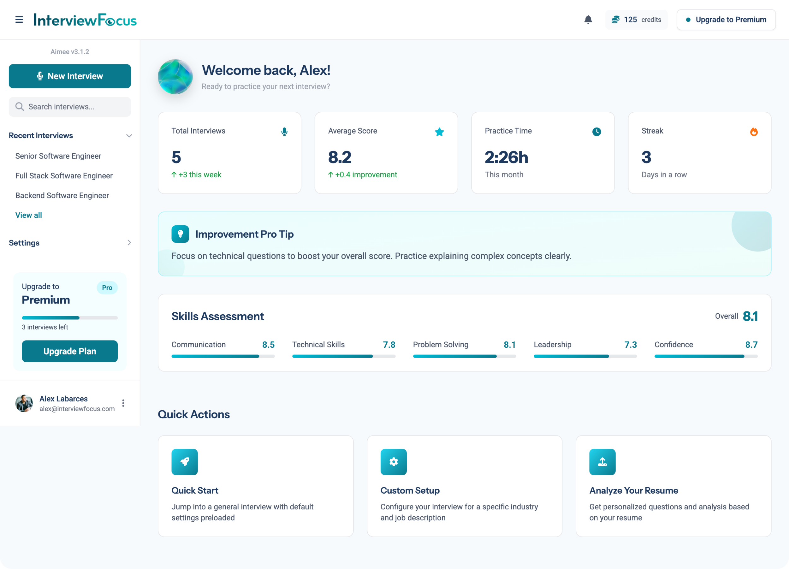Click the Improvement Pro Tip lightbulb icon
The height and width of the screenshot is (569, 789).
[x=180, y=234]
